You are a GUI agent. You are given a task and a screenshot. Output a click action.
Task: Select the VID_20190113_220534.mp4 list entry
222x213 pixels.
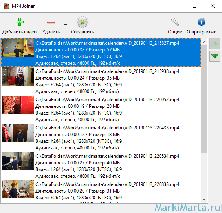coord(101,166)
